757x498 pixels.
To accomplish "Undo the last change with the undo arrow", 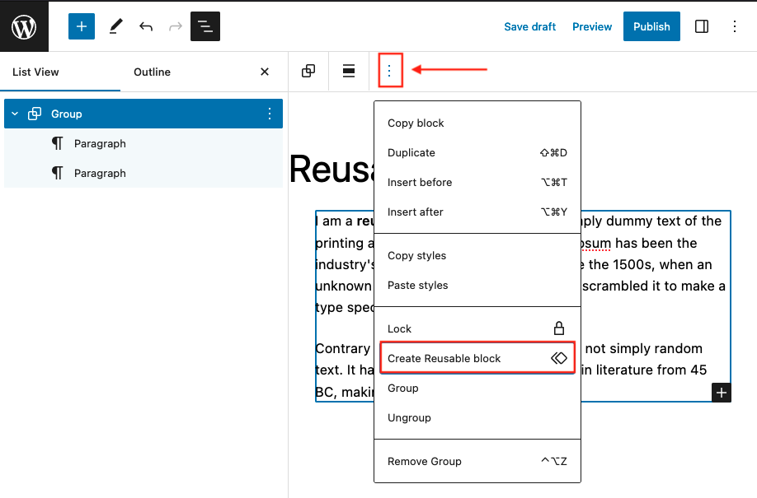I will [x=146, y=26].
